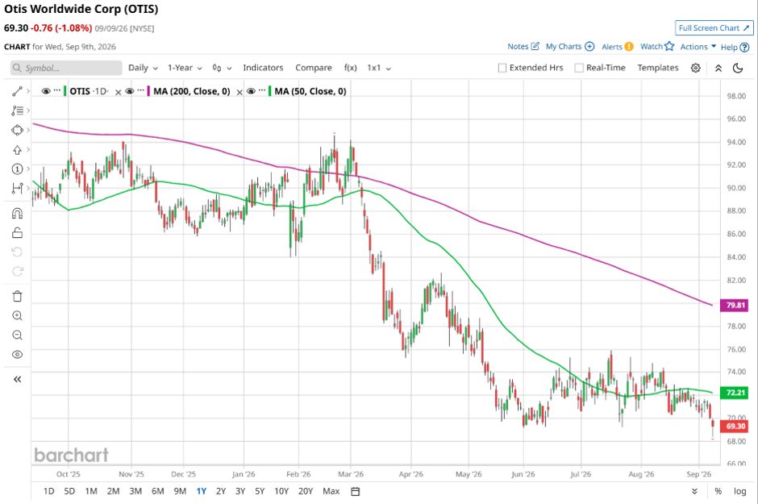
Task: Activate the magnet snap tool
Action: [18, 213]
